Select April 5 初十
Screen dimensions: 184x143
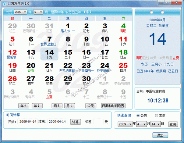[x=12, y=41]
